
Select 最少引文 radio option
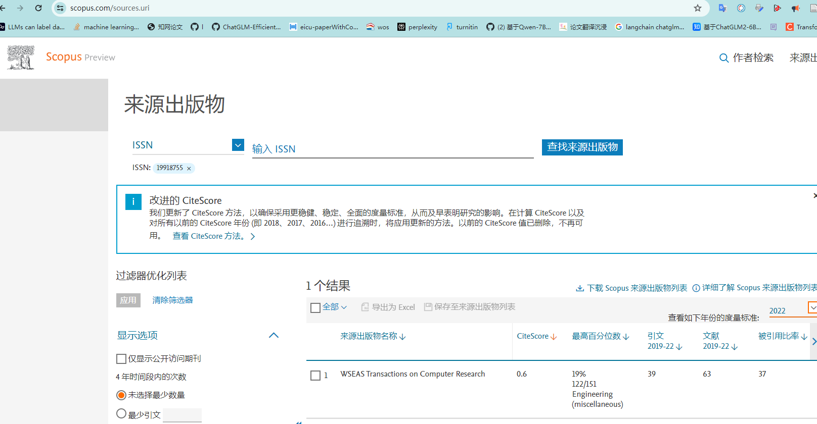click(x=121, y=414)
